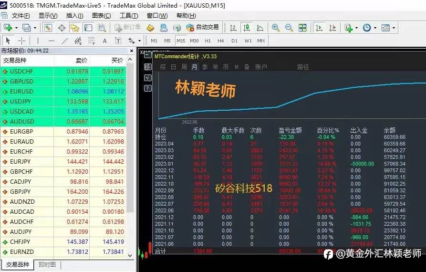The image size is (426, 272).
Task: Toggle the MTCommander checkmark box
Action: pyautogui.click(x=147, y=77)
